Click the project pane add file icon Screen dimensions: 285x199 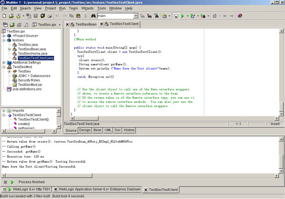coord(5,25)
